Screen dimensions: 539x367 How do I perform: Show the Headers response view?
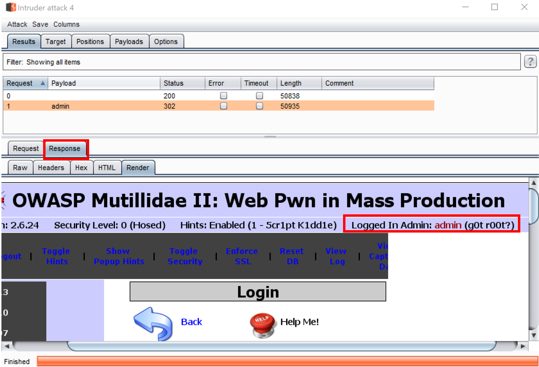tap(51, 167)
